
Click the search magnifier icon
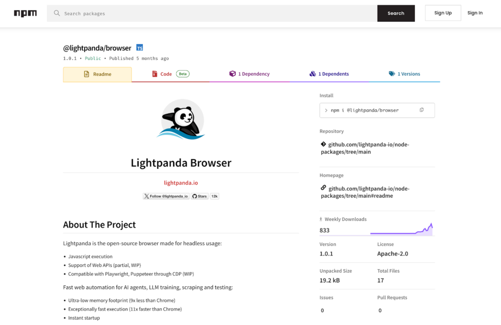[x=57, y=13]
